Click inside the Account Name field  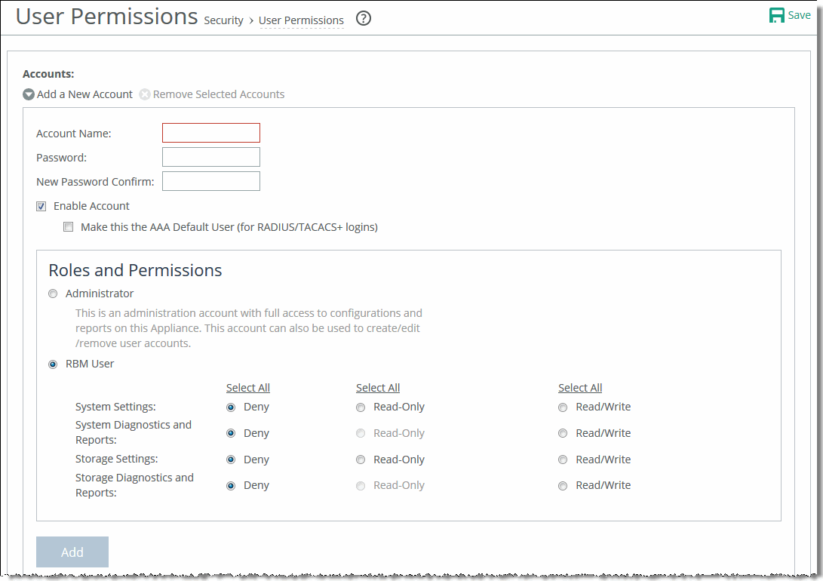point(210,132)
